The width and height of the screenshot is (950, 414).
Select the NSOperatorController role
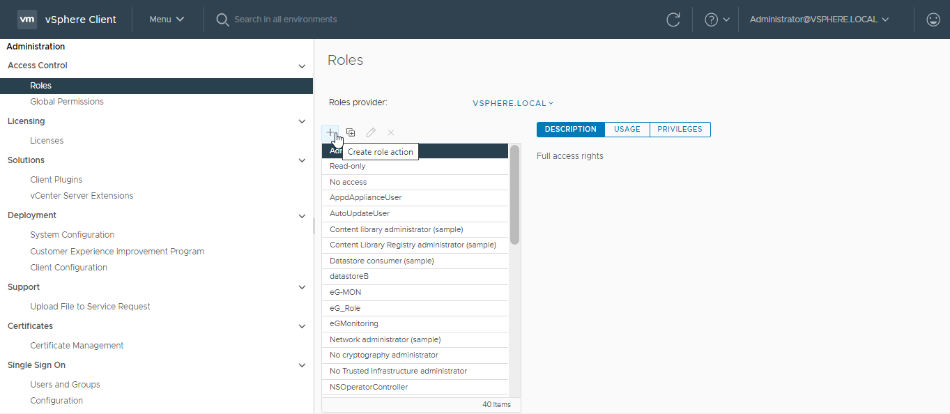[x=415, y=388]
